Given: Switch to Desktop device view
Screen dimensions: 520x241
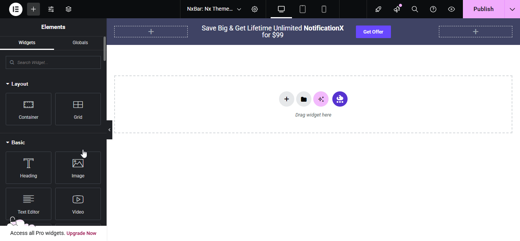Looking at the screenshot, I should tap(281, 9).
